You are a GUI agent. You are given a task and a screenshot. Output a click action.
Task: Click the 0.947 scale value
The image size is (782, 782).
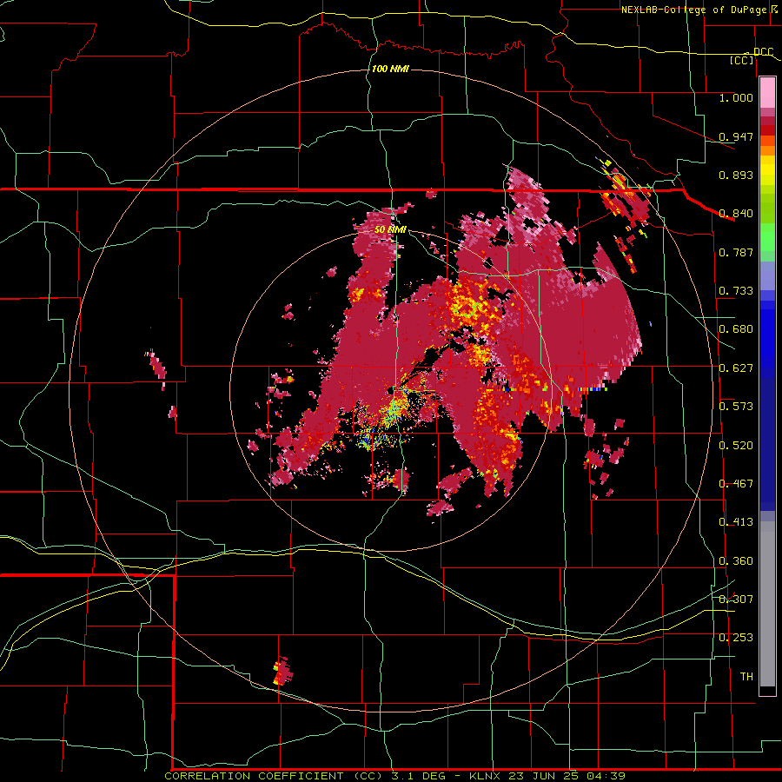click(x=736, y=136)
